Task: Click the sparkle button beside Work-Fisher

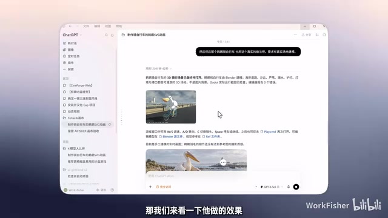Action: [x=101, y=190]
